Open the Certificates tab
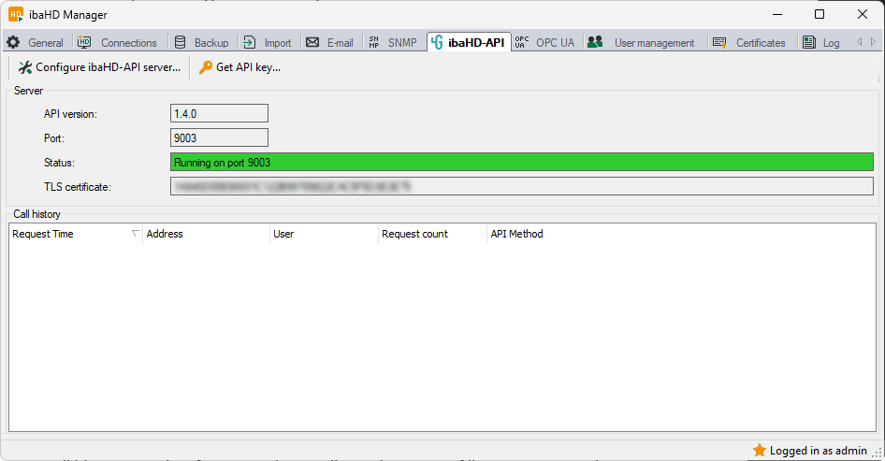 pyautogui.click(x=749, y=42)
